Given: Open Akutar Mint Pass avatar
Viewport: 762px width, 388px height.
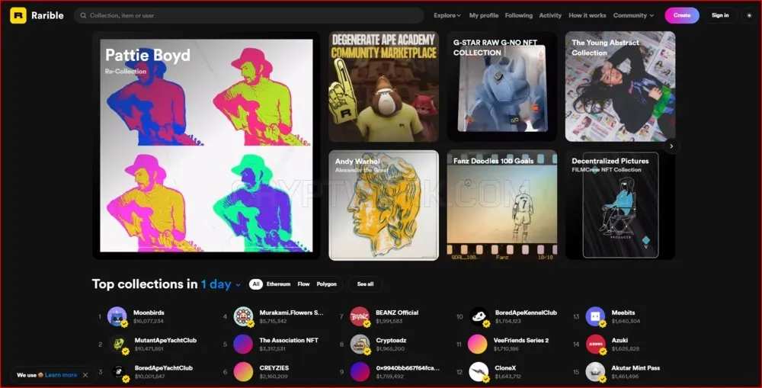Looking at the screenshot, I should (x=595, y=372).
